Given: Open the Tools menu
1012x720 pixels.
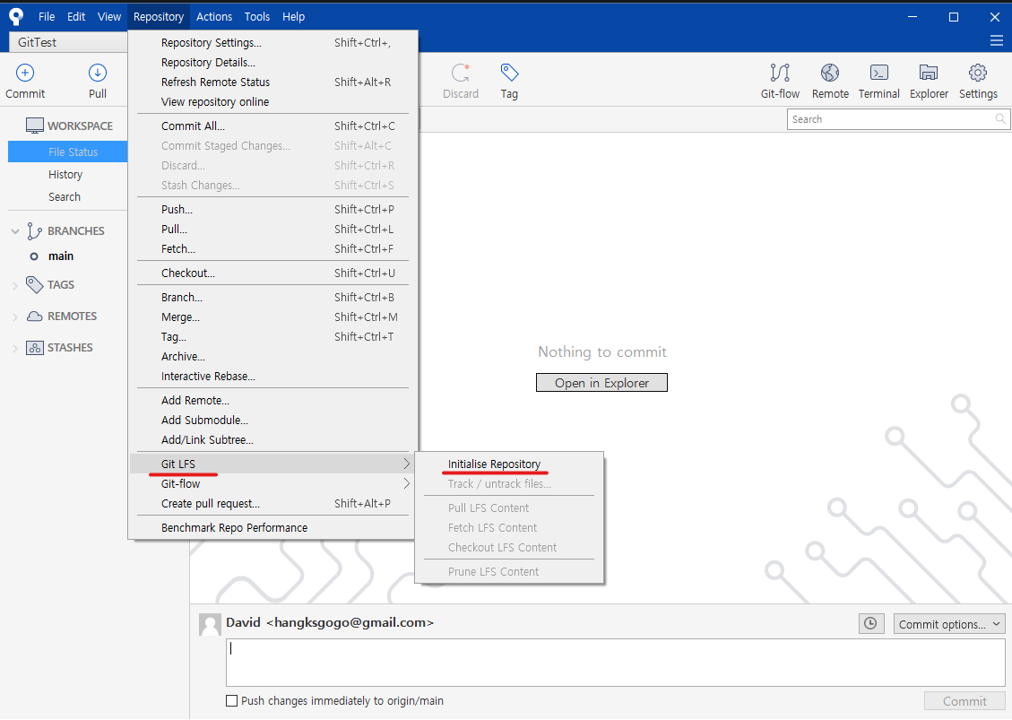Looking at the screenshot, I should click(x=257, y=16).
